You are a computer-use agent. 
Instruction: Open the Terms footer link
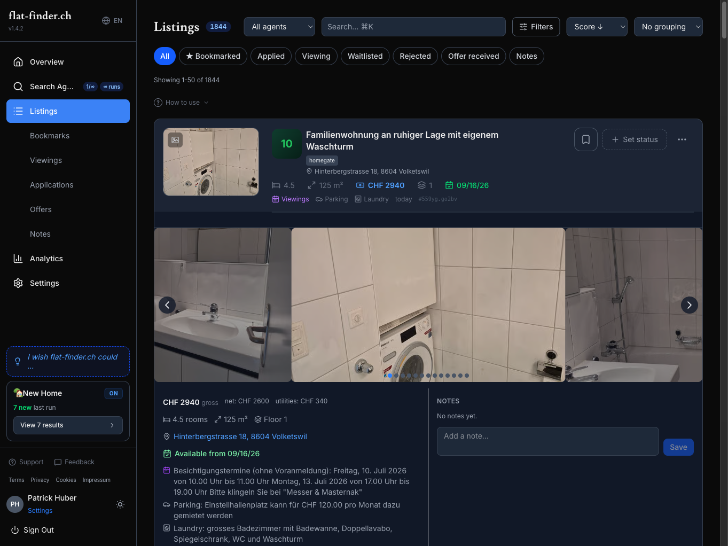point(17,480)
